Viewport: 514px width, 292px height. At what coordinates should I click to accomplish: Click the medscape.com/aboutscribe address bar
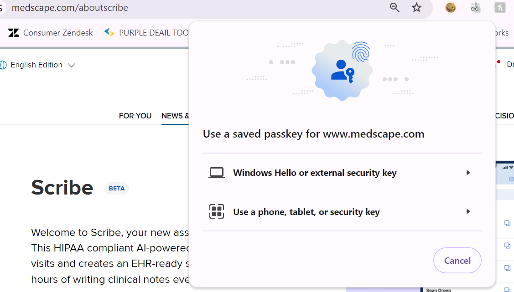point(182,8)
